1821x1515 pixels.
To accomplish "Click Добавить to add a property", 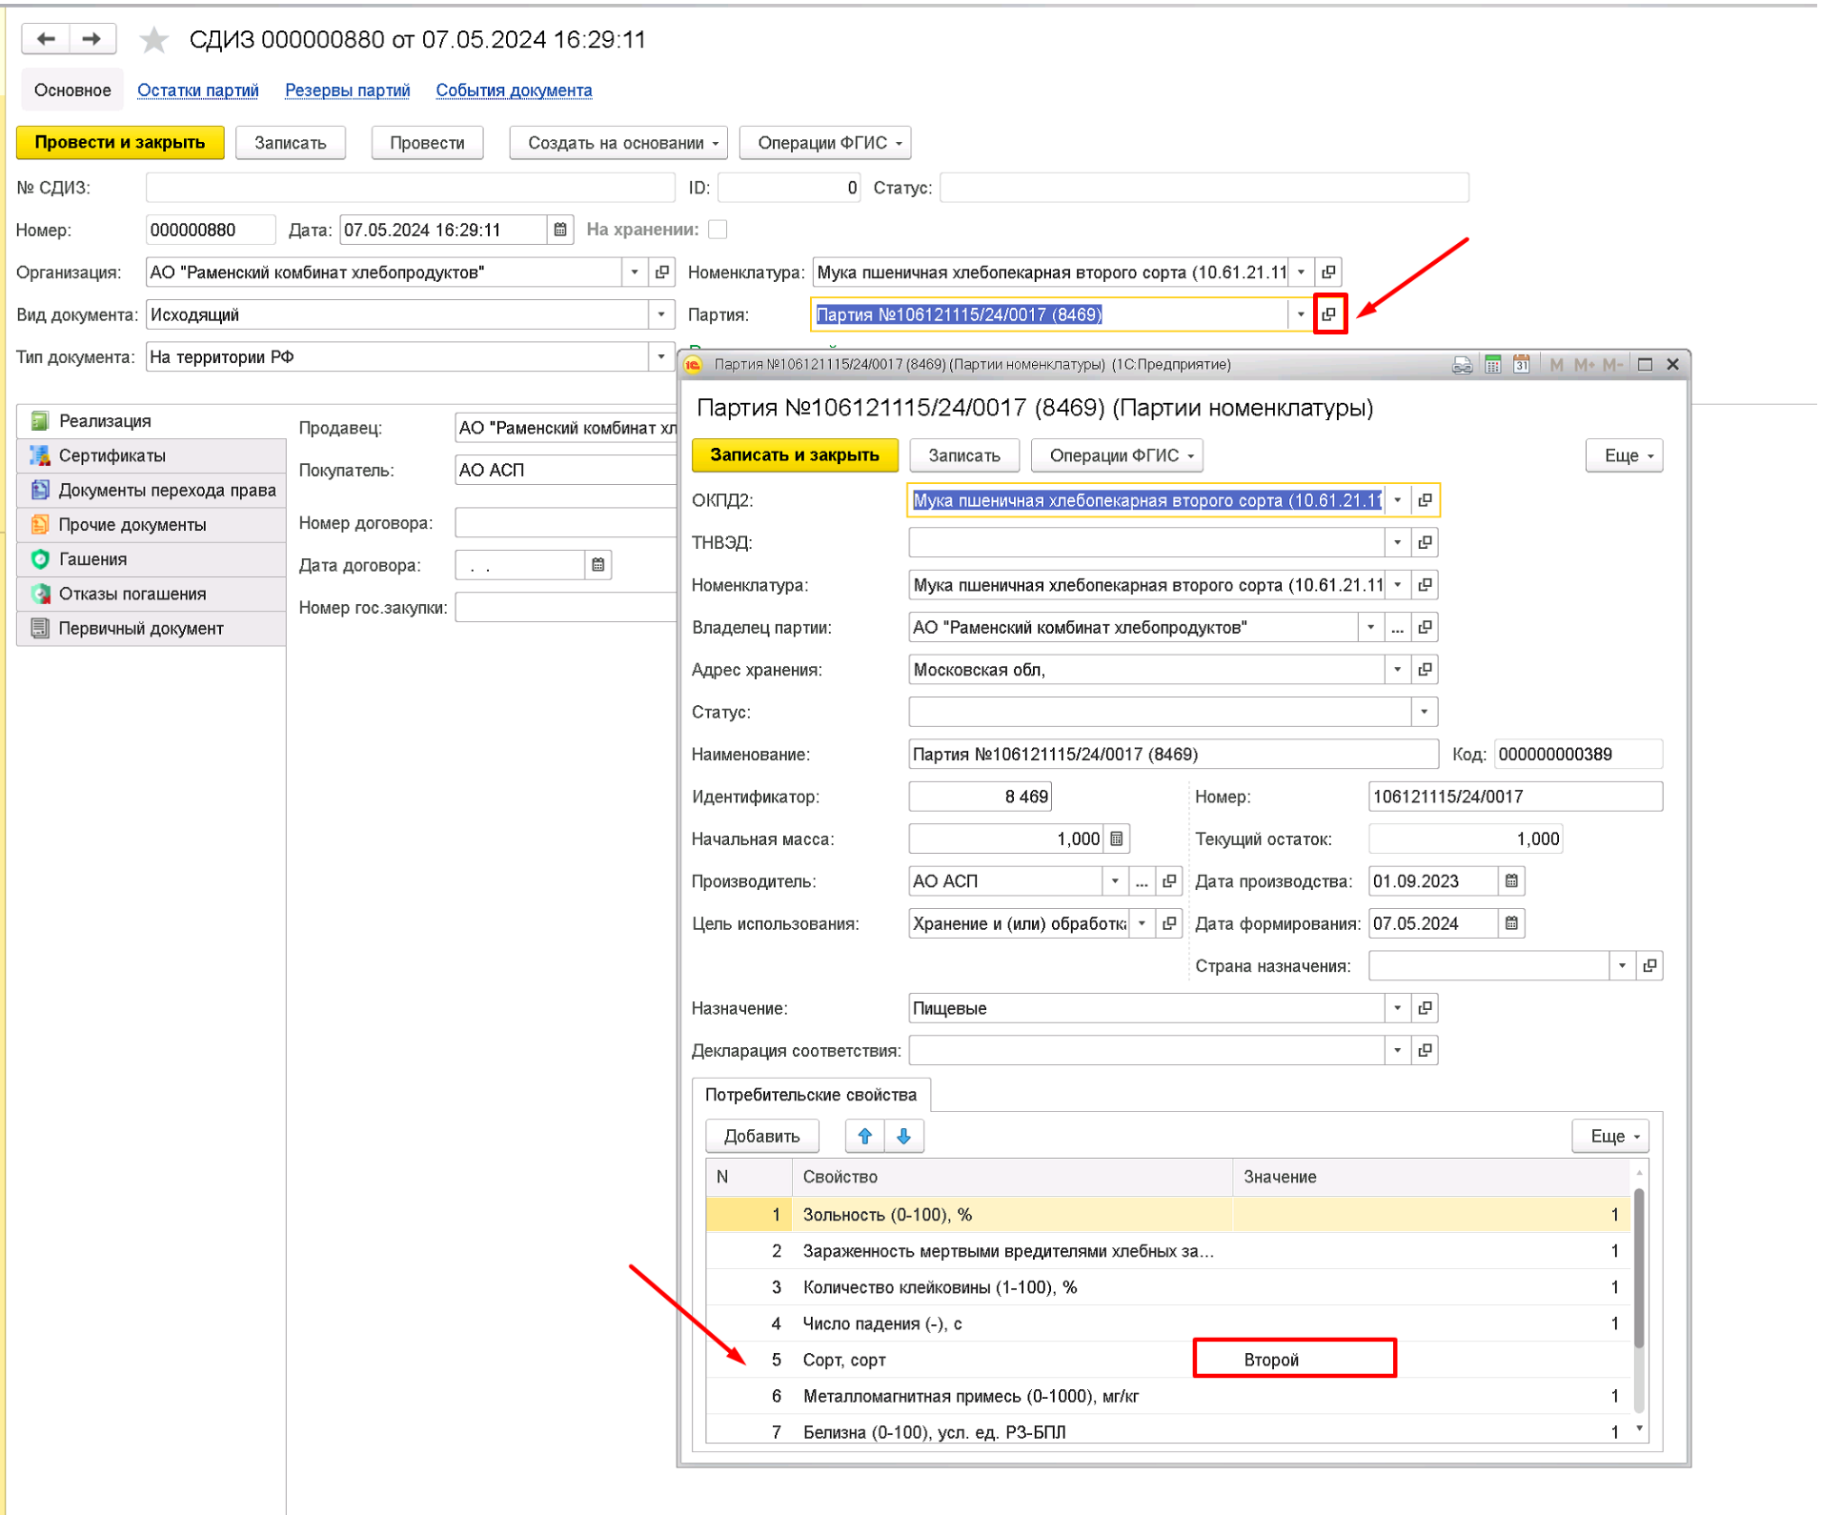I will tap(761, 1136).
